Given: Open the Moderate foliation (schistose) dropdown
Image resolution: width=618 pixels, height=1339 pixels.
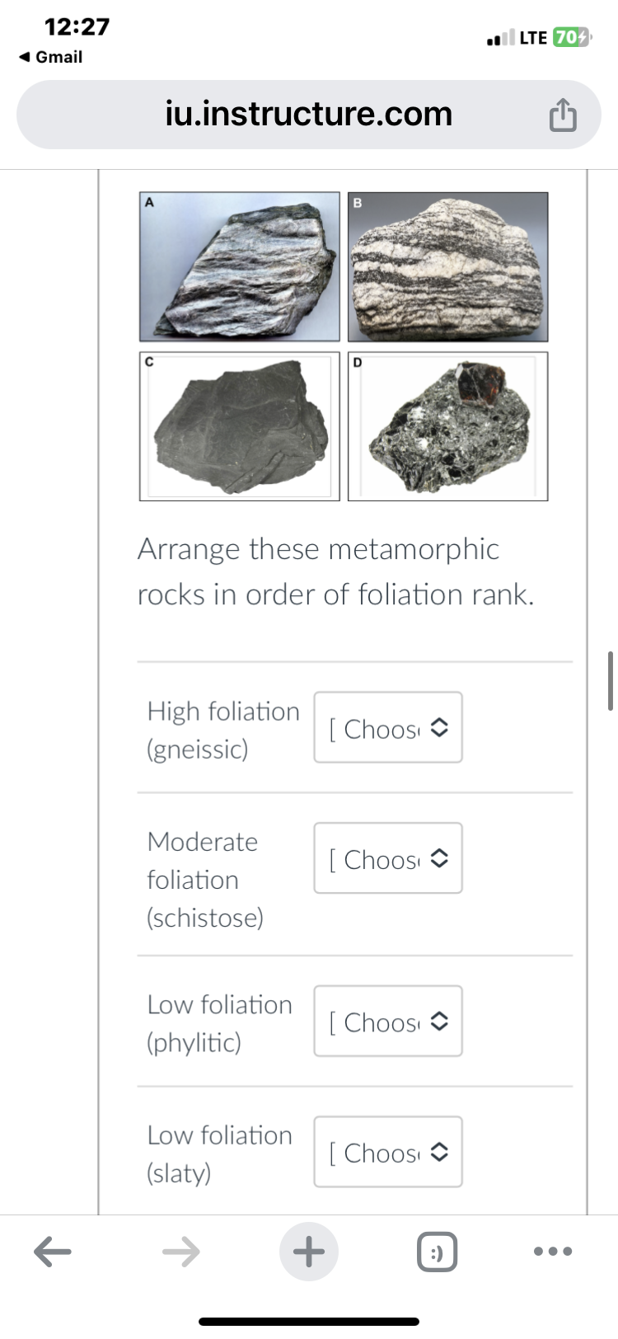Looking at the screenshot, I should click(387, 858).
